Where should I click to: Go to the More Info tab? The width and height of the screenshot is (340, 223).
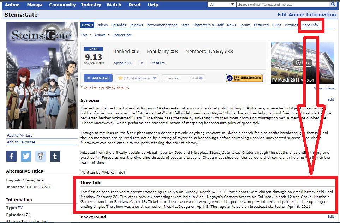coord(309,25)
